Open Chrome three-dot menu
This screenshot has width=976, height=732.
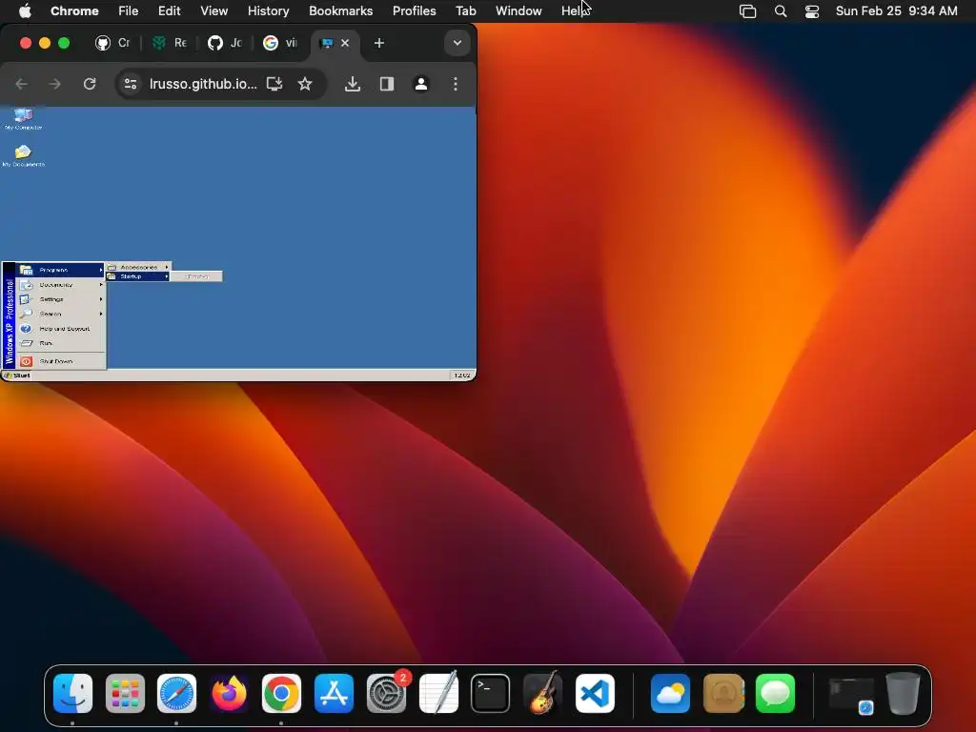click(x=456, y=84)
